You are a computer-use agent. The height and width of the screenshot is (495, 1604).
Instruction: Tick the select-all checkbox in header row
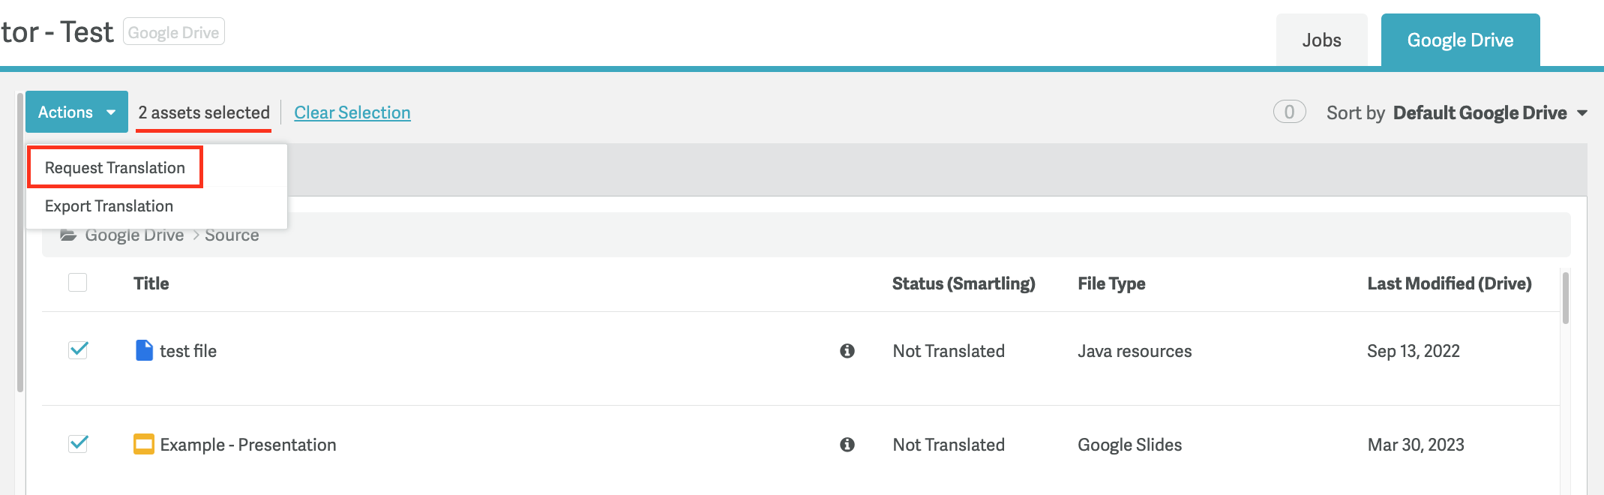tap(78, 283)
